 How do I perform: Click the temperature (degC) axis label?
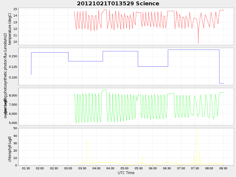(x=10, y=29)
